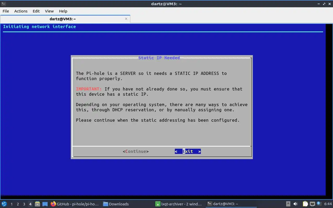
Task: Close the dartz@VM3 terminal tab
Action: click(x=126, y=19)
